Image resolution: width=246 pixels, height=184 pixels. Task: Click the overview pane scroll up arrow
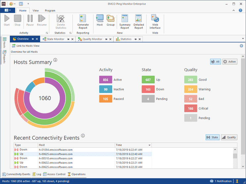[x=243, y=56]
